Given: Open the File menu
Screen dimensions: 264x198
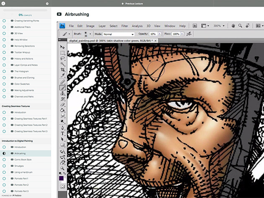Looking at the screenshot, I should (x=71, y=26).
